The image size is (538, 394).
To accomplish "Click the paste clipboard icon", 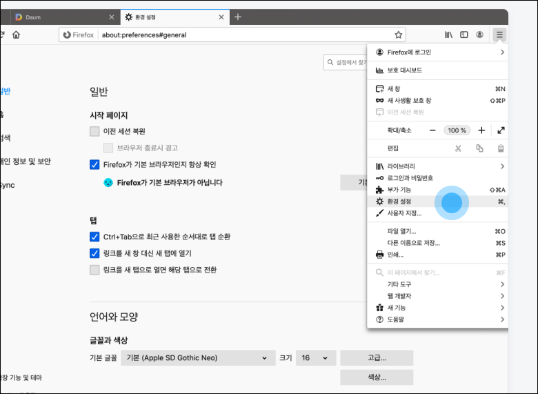I will pos(501,148).
